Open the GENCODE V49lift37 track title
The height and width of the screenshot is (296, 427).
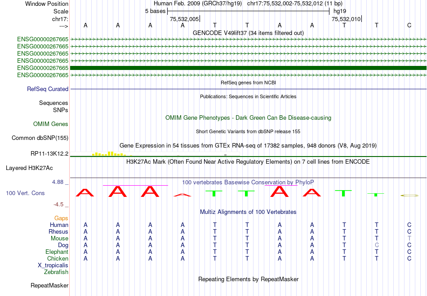click(248, 33)
